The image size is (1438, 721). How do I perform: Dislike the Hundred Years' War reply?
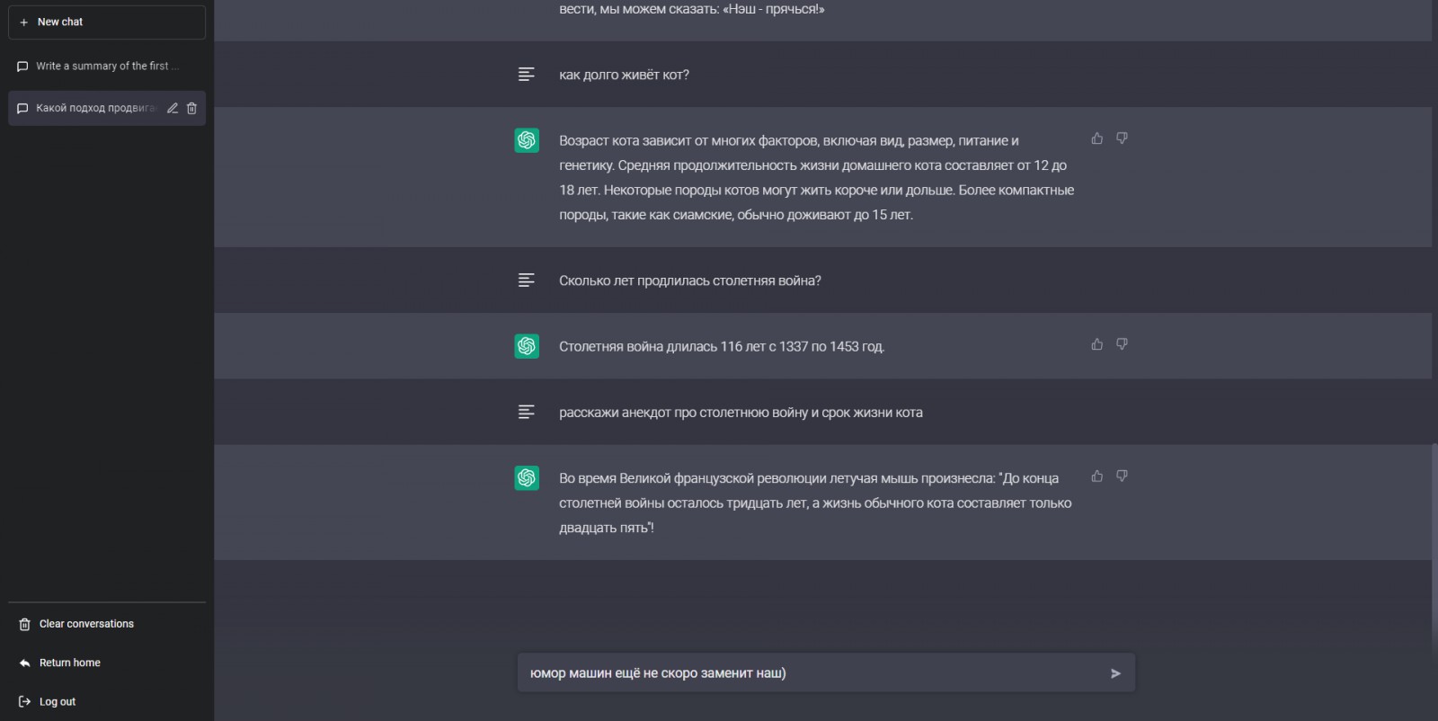(x=1122, y=344)
